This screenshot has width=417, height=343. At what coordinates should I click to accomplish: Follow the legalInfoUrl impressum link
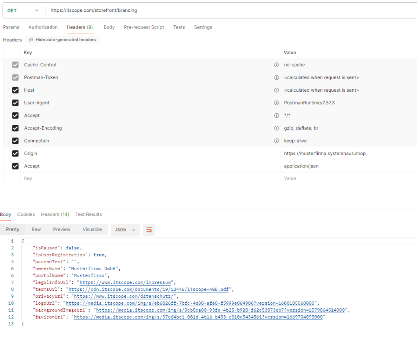tap(127, 282)
